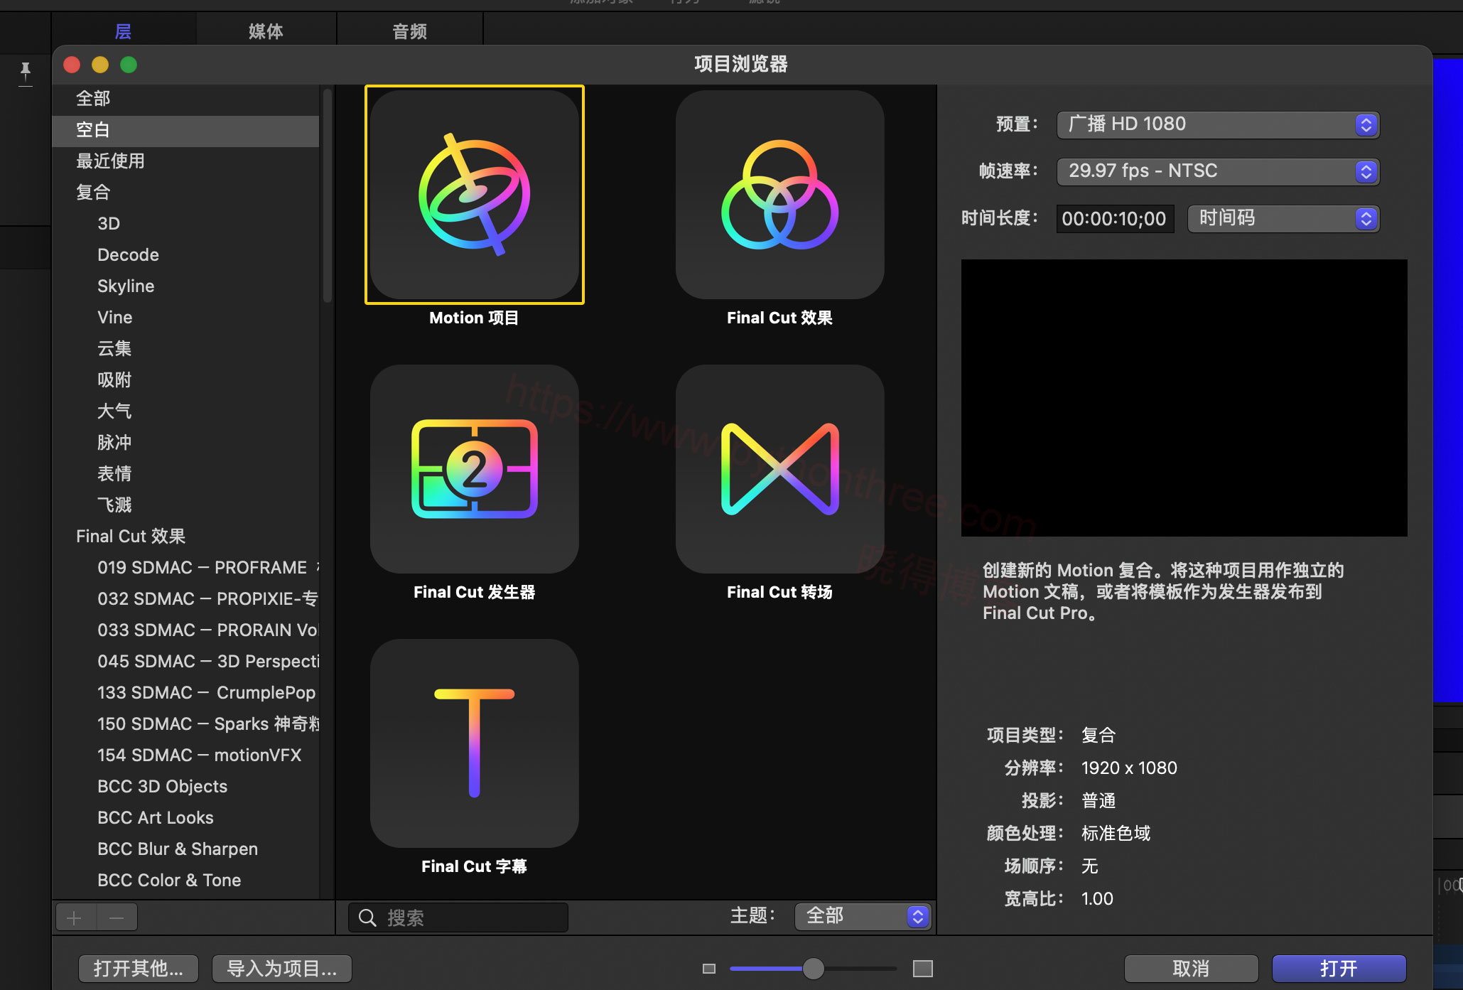Select 全部 in the sidebar

(x=186, y=99)
